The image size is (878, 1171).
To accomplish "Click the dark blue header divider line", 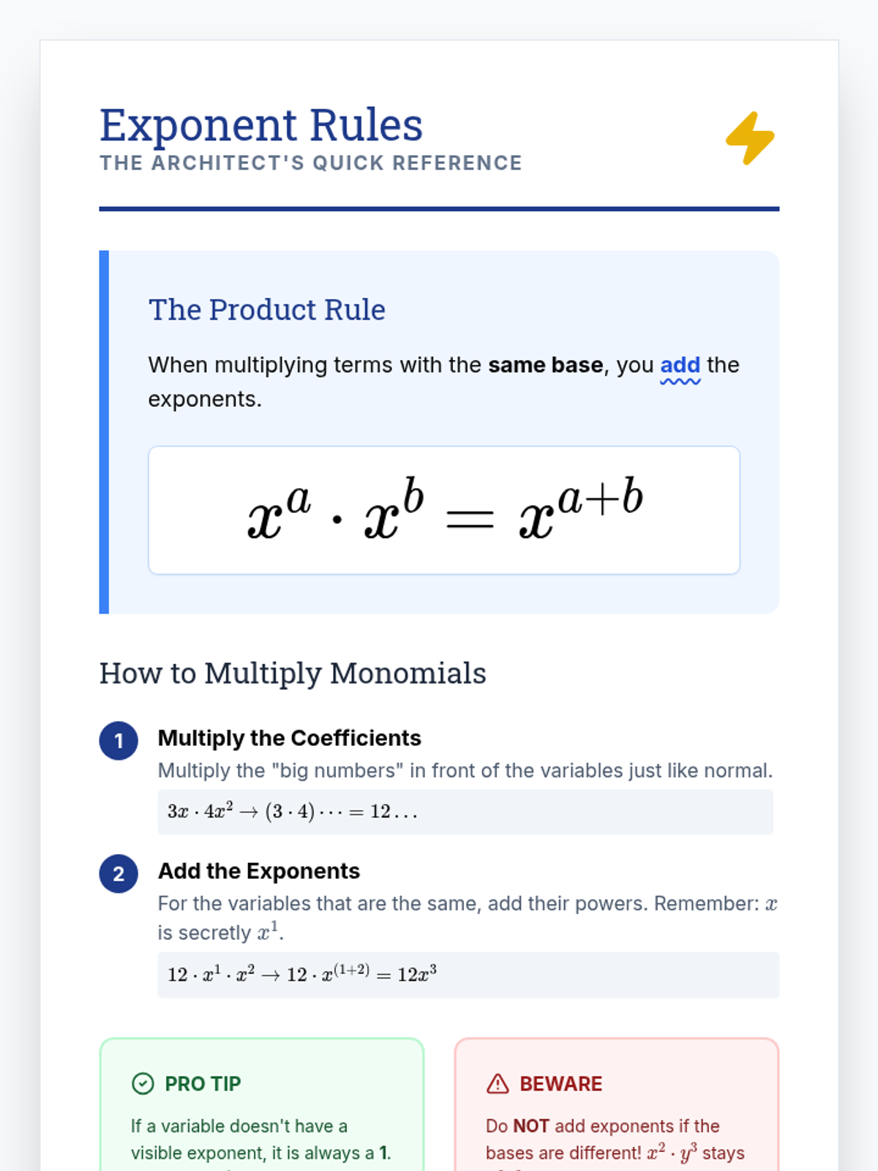I will pyautogui.click(x=439, y=209).
